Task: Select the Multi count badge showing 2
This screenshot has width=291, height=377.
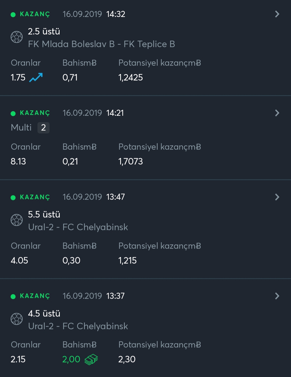Action: (43, 128)
